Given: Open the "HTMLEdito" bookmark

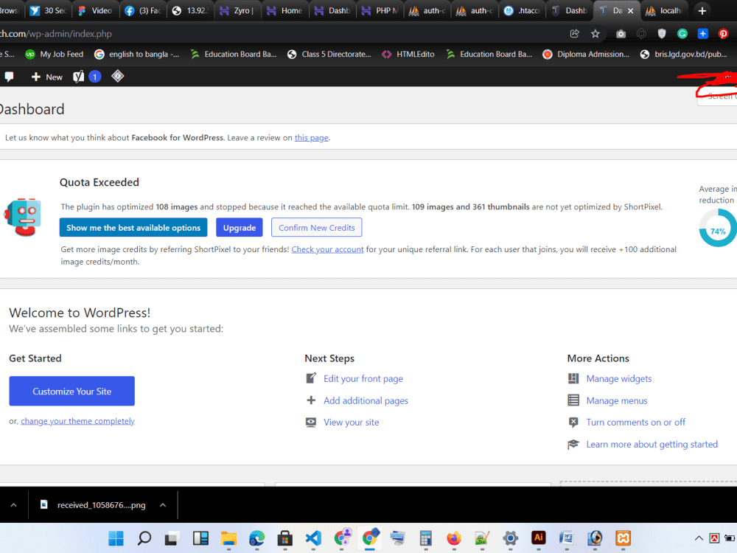Looking at the screenshot, I should tap(408, 54).
